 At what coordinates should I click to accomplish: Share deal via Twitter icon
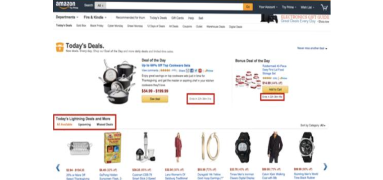196,71
